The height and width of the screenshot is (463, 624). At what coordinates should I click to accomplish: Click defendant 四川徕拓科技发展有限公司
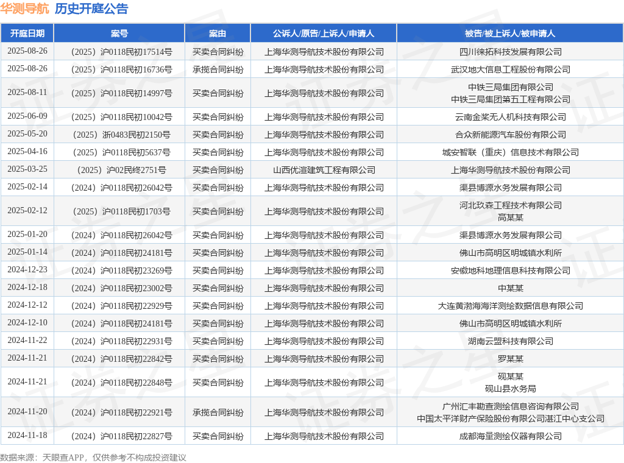pyautogui.click(x=511, y=52)
